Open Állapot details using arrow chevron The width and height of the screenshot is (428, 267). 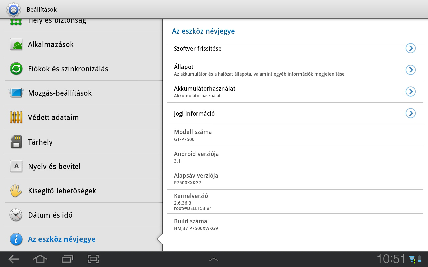(411, 70)
